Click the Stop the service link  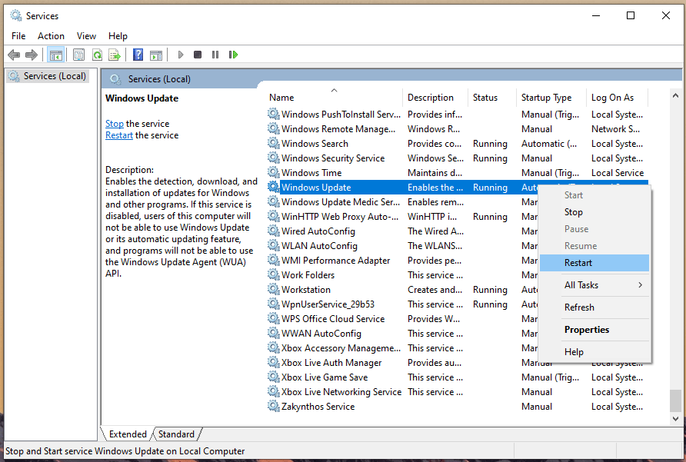115,124
